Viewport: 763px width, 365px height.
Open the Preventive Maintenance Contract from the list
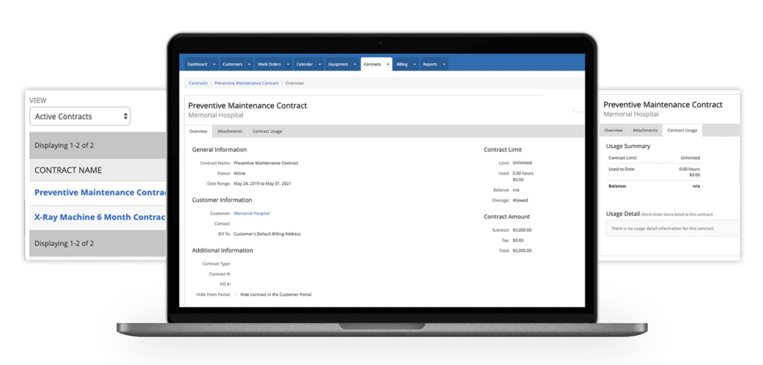(x=99, y=192)
